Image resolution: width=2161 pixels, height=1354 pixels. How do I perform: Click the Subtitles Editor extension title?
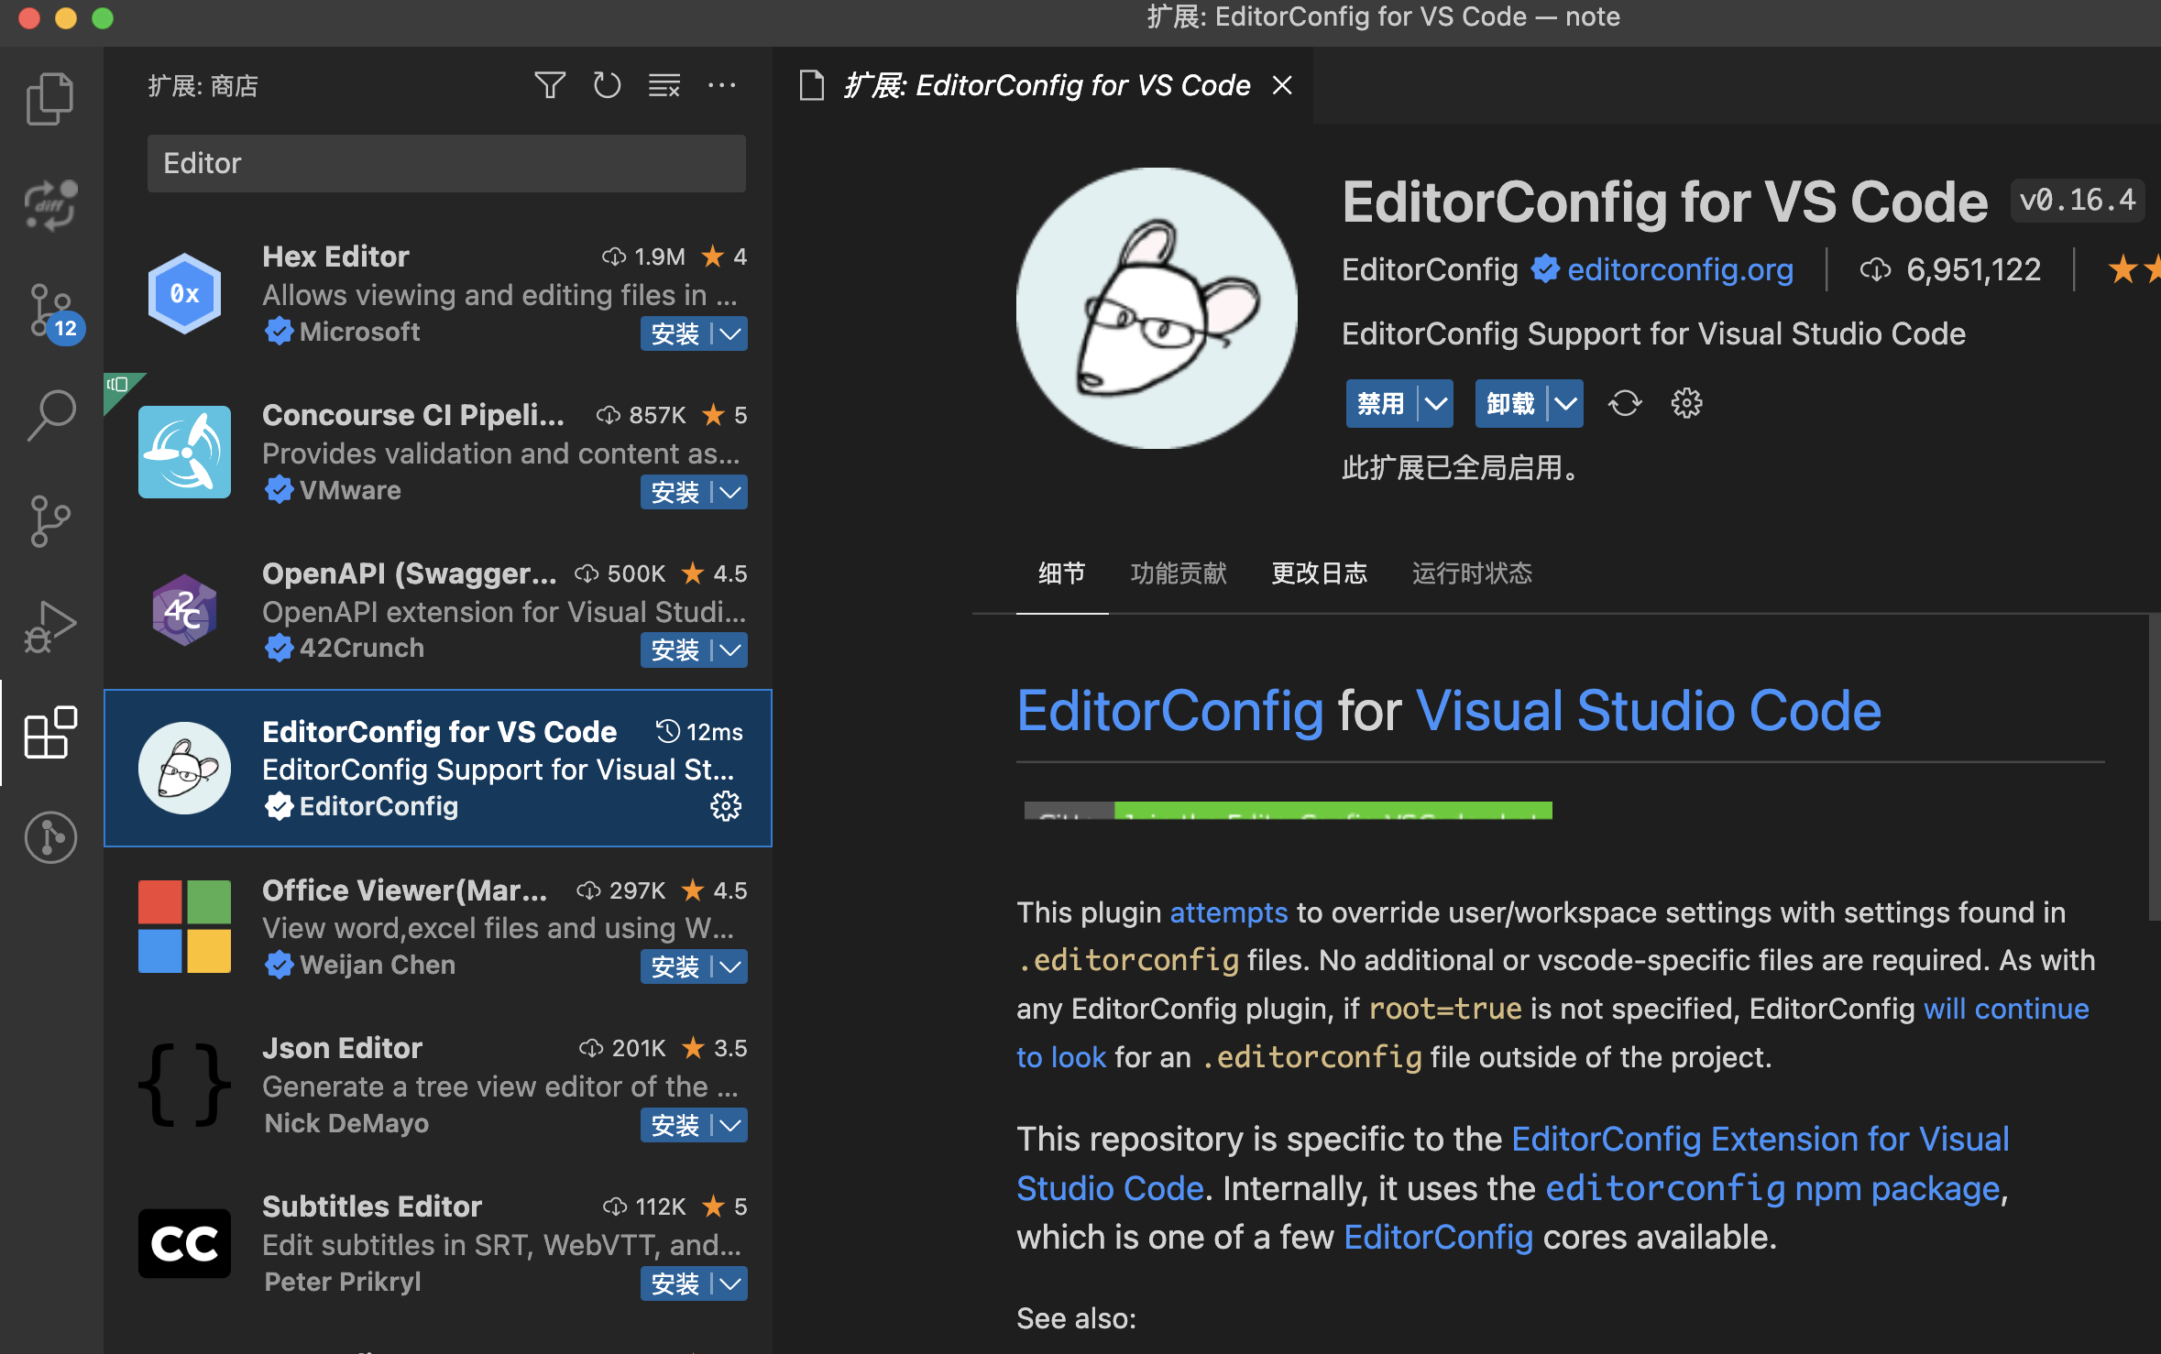[371, 1207]
